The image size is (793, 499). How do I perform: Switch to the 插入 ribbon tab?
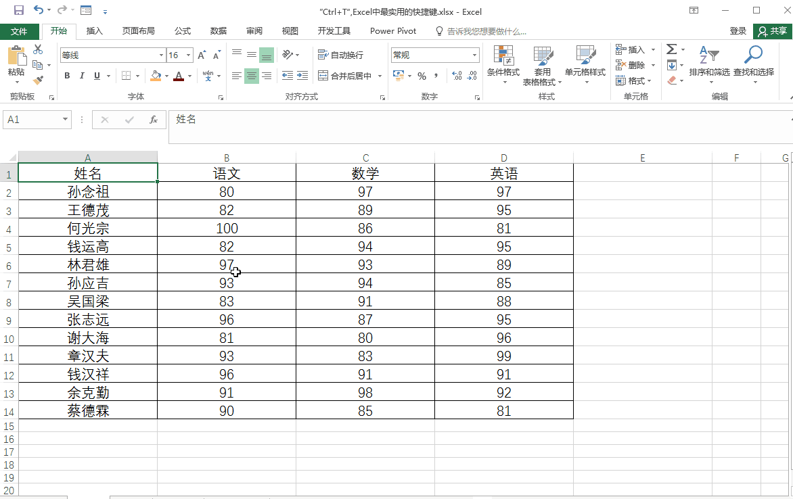click(x=94, y=31)
